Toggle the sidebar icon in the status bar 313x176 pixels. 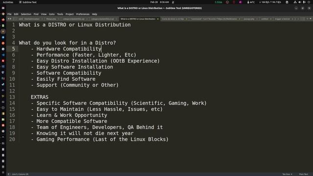click(x=9, y=174)
